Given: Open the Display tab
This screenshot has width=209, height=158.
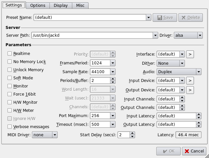Looking at the screenshot, I should 61,6.
